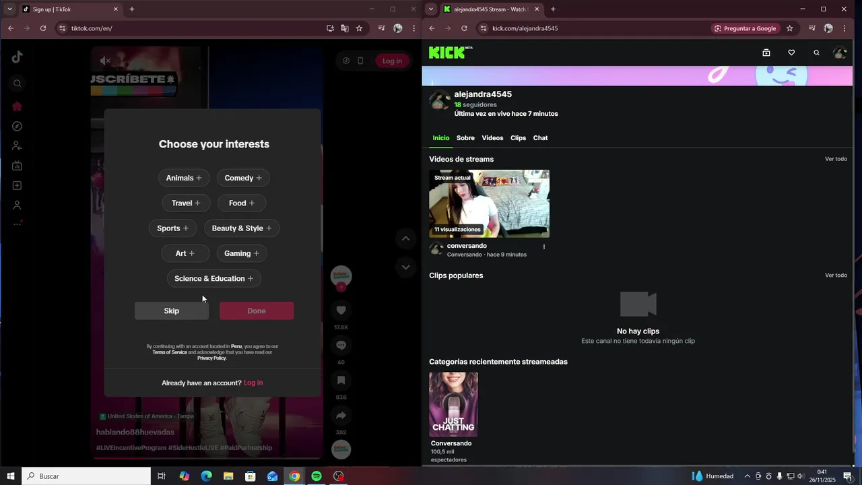Open TikTok More options ellipsis
This screenshot has width=862, height=485.
point(18,224)
